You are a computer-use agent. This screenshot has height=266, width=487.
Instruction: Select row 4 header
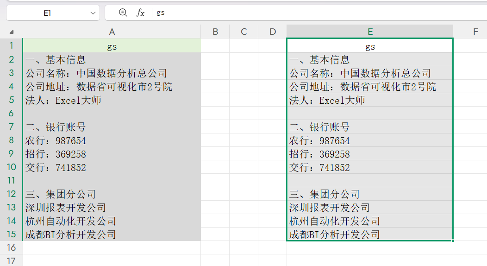pos(11,86)
